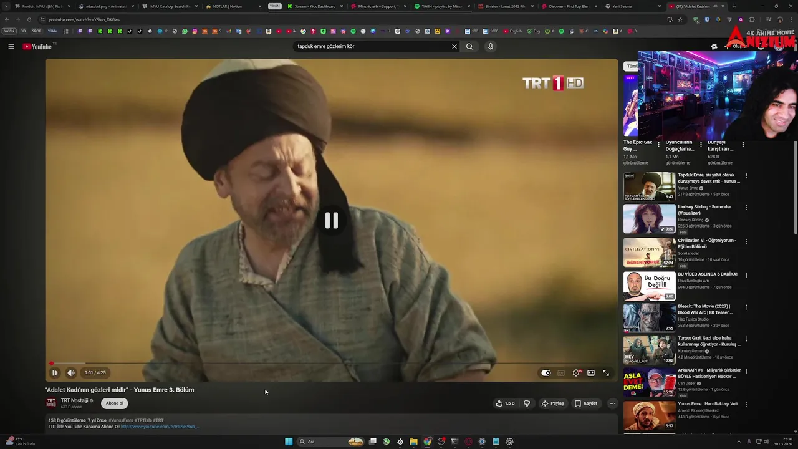Reload the page in the browser toolbar
Viewport: 798px width, 449px height.
(29, 19)
